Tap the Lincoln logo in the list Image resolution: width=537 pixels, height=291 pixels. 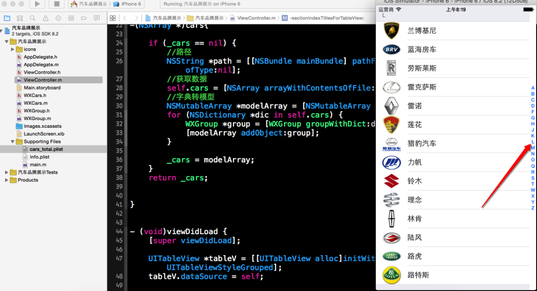(x=391, y=218)
